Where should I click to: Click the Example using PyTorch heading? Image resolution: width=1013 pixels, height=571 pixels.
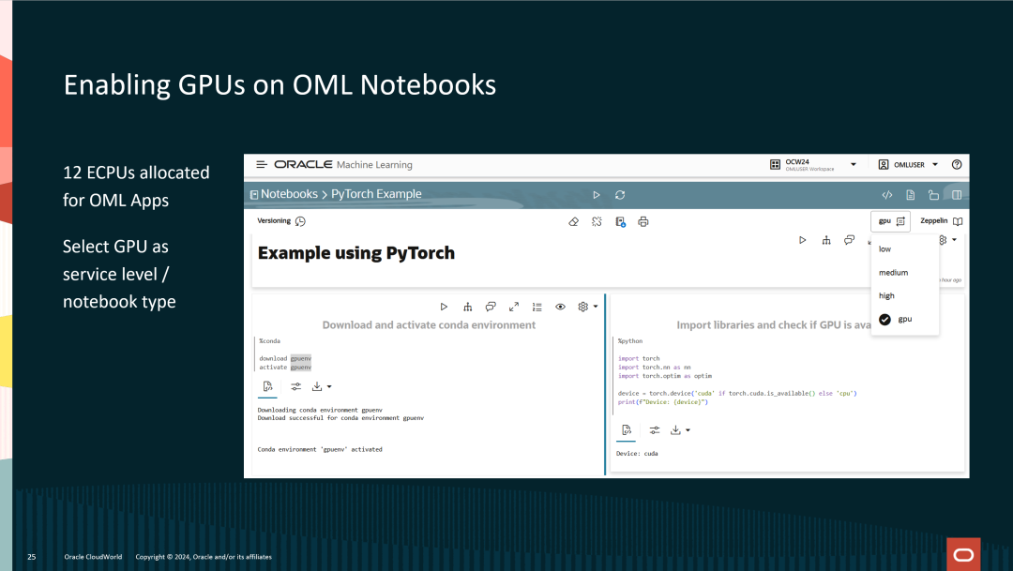coord(356,252)
